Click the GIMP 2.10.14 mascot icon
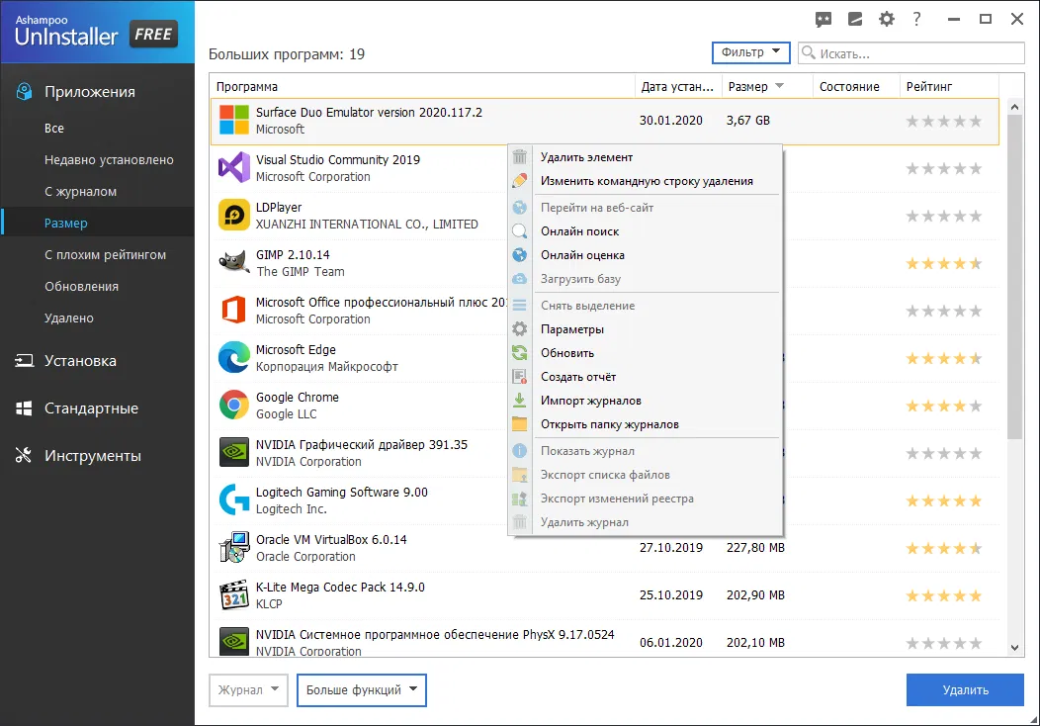Viewport: 1040px width, 726px height. pyautogui.click(x=234, y=263)
